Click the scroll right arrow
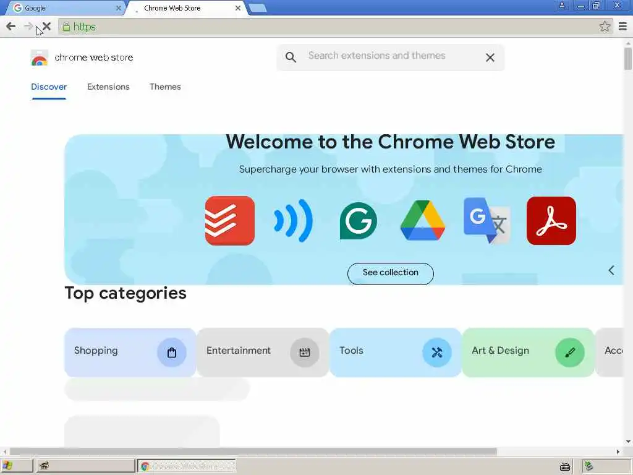Image resolution: width=633 pixels, height=475 pixels. click(x=618, y=451)
